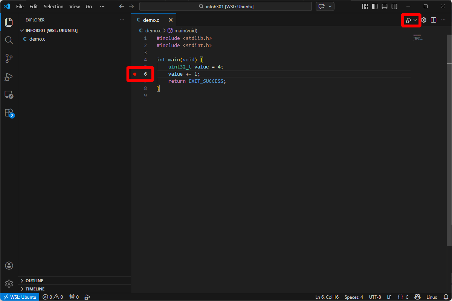Select the Search icon in activity bar

coord(9,40)
